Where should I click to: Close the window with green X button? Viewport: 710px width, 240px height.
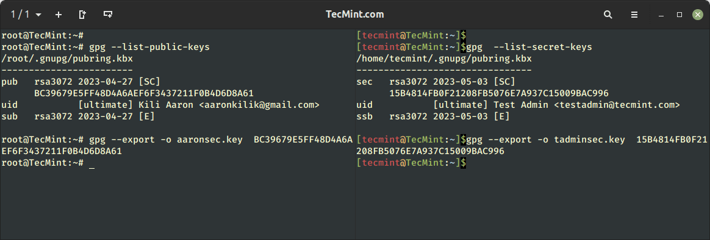point(698,15)
